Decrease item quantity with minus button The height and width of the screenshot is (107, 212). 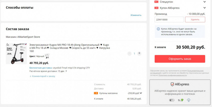tap(129, 53)
